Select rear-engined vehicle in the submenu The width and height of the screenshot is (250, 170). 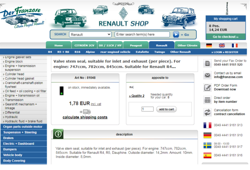pos(115,52)
